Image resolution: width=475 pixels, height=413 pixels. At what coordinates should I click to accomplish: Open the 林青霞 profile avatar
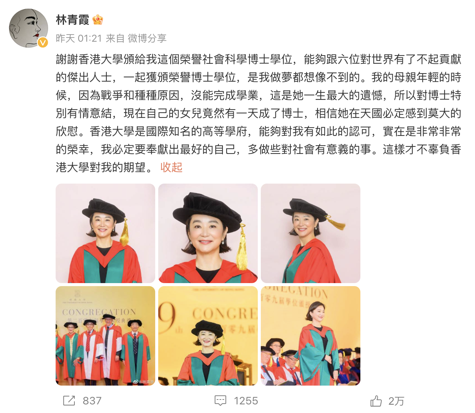(x=29, y=28)
